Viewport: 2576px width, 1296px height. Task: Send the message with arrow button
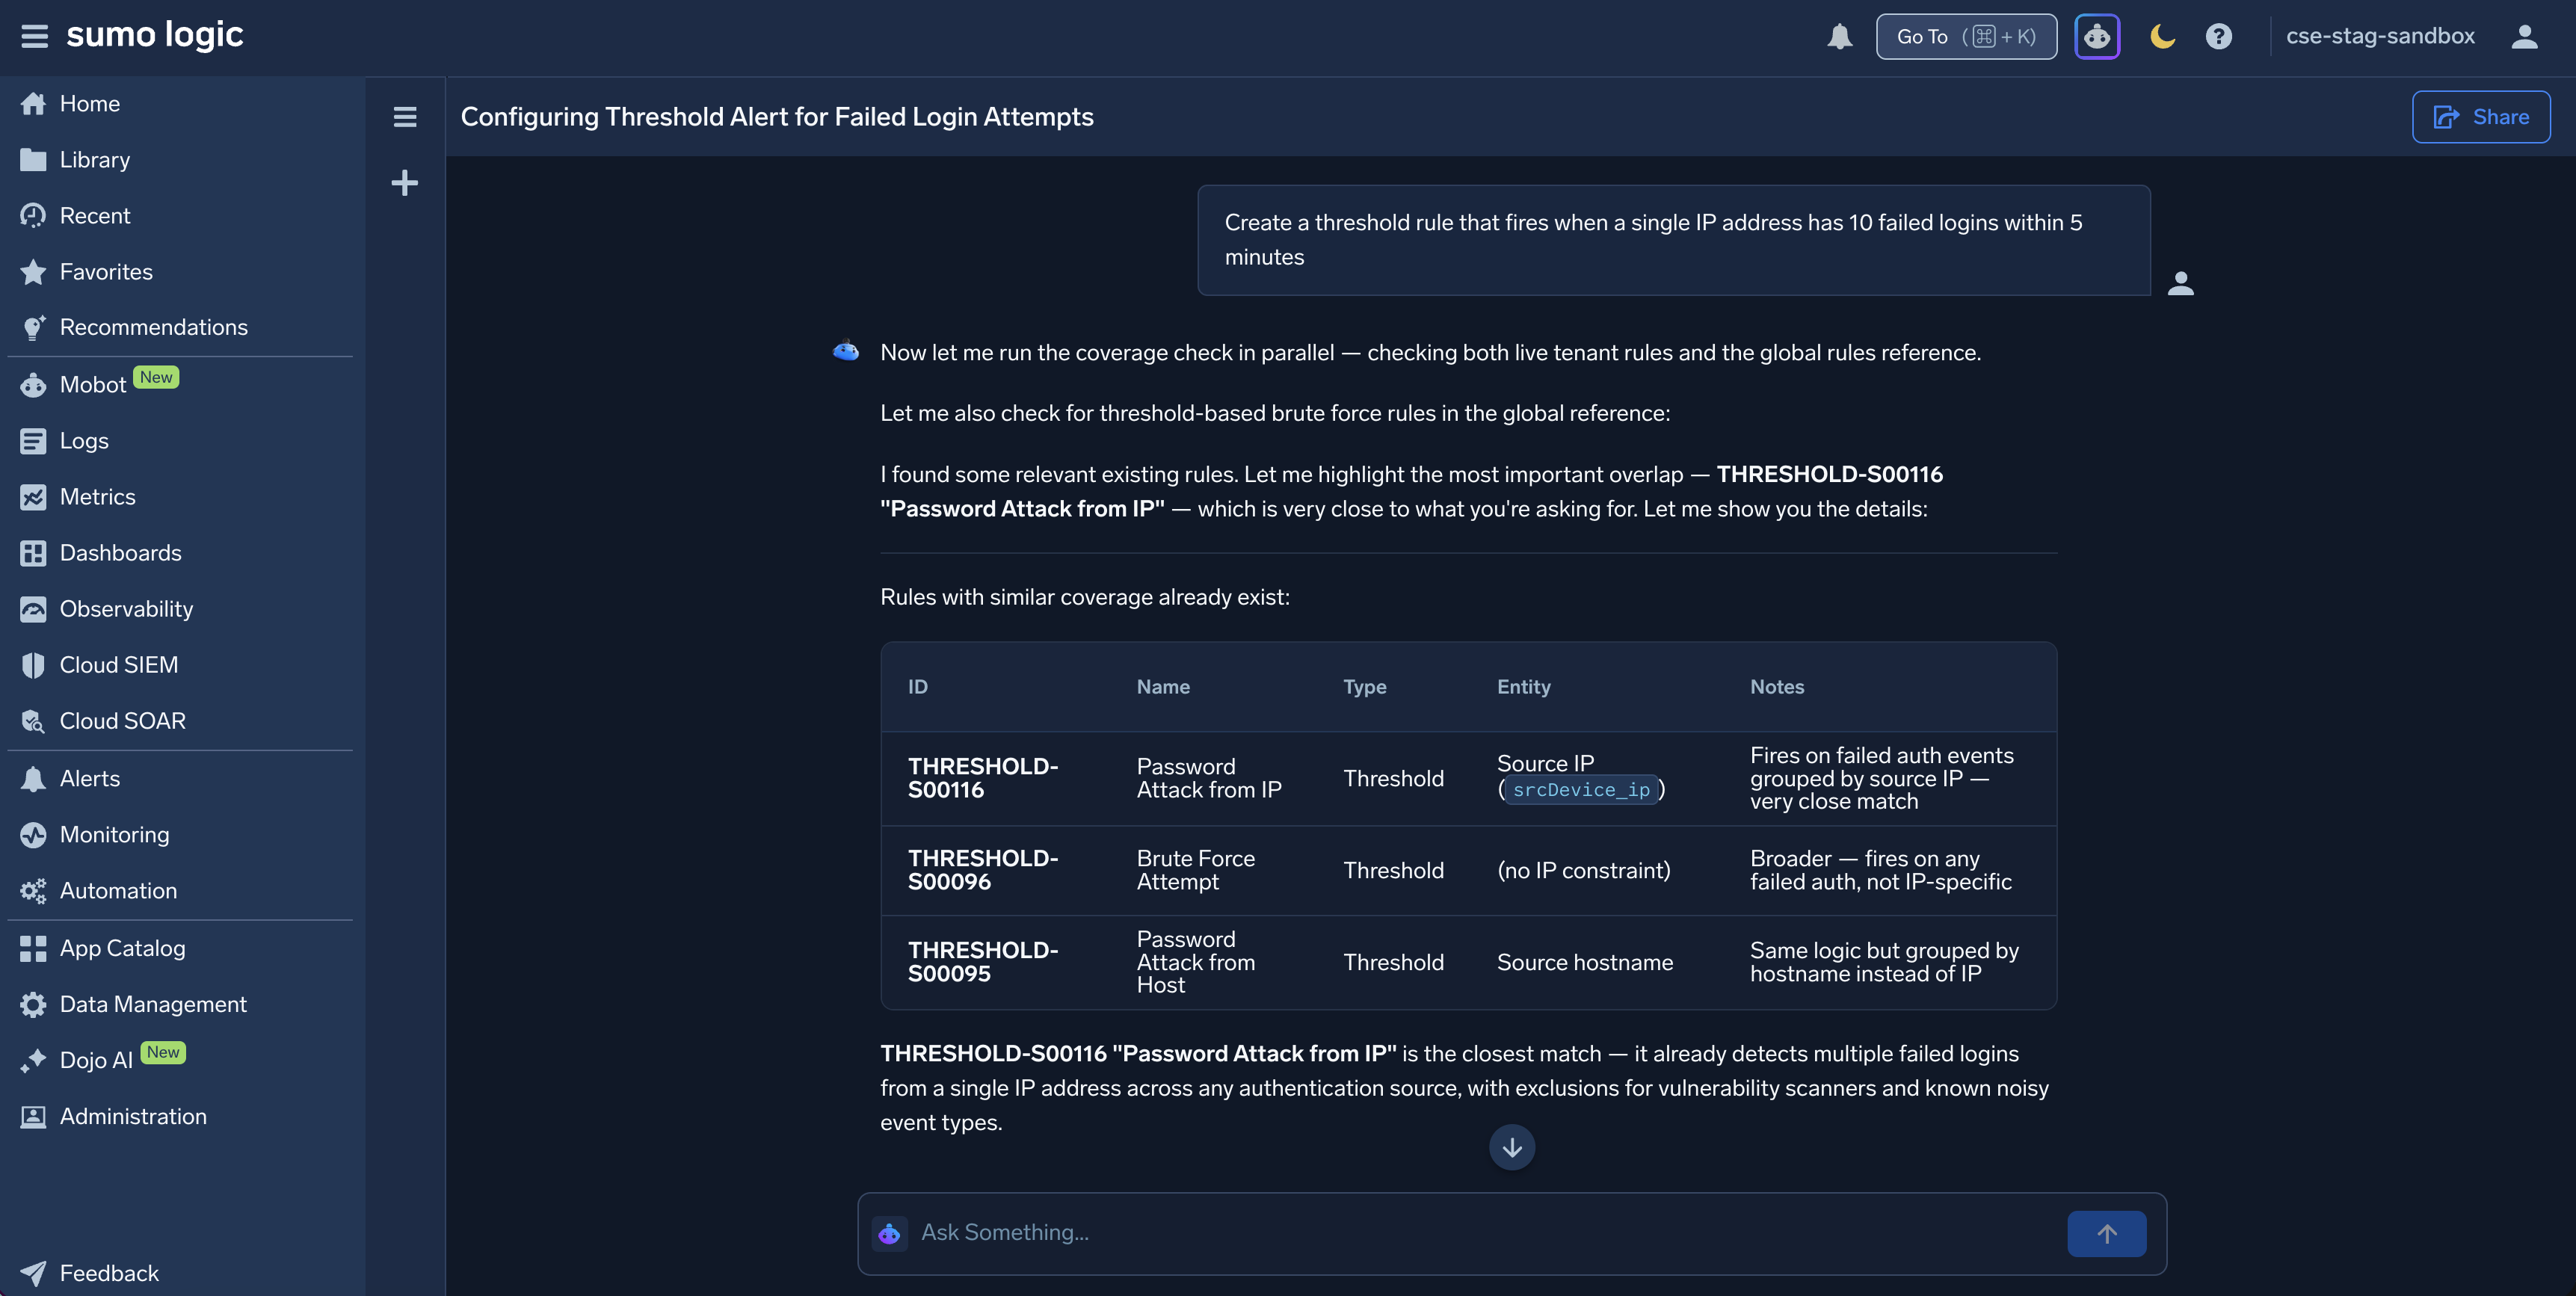2106,1233
